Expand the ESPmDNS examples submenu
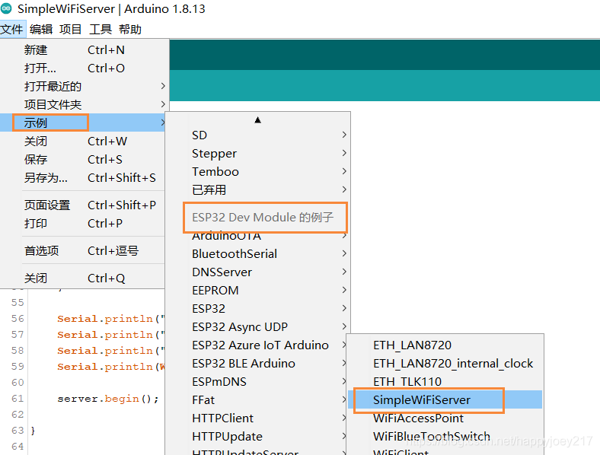Viewport: 600px width, 455px height. [x=258, y=382]
